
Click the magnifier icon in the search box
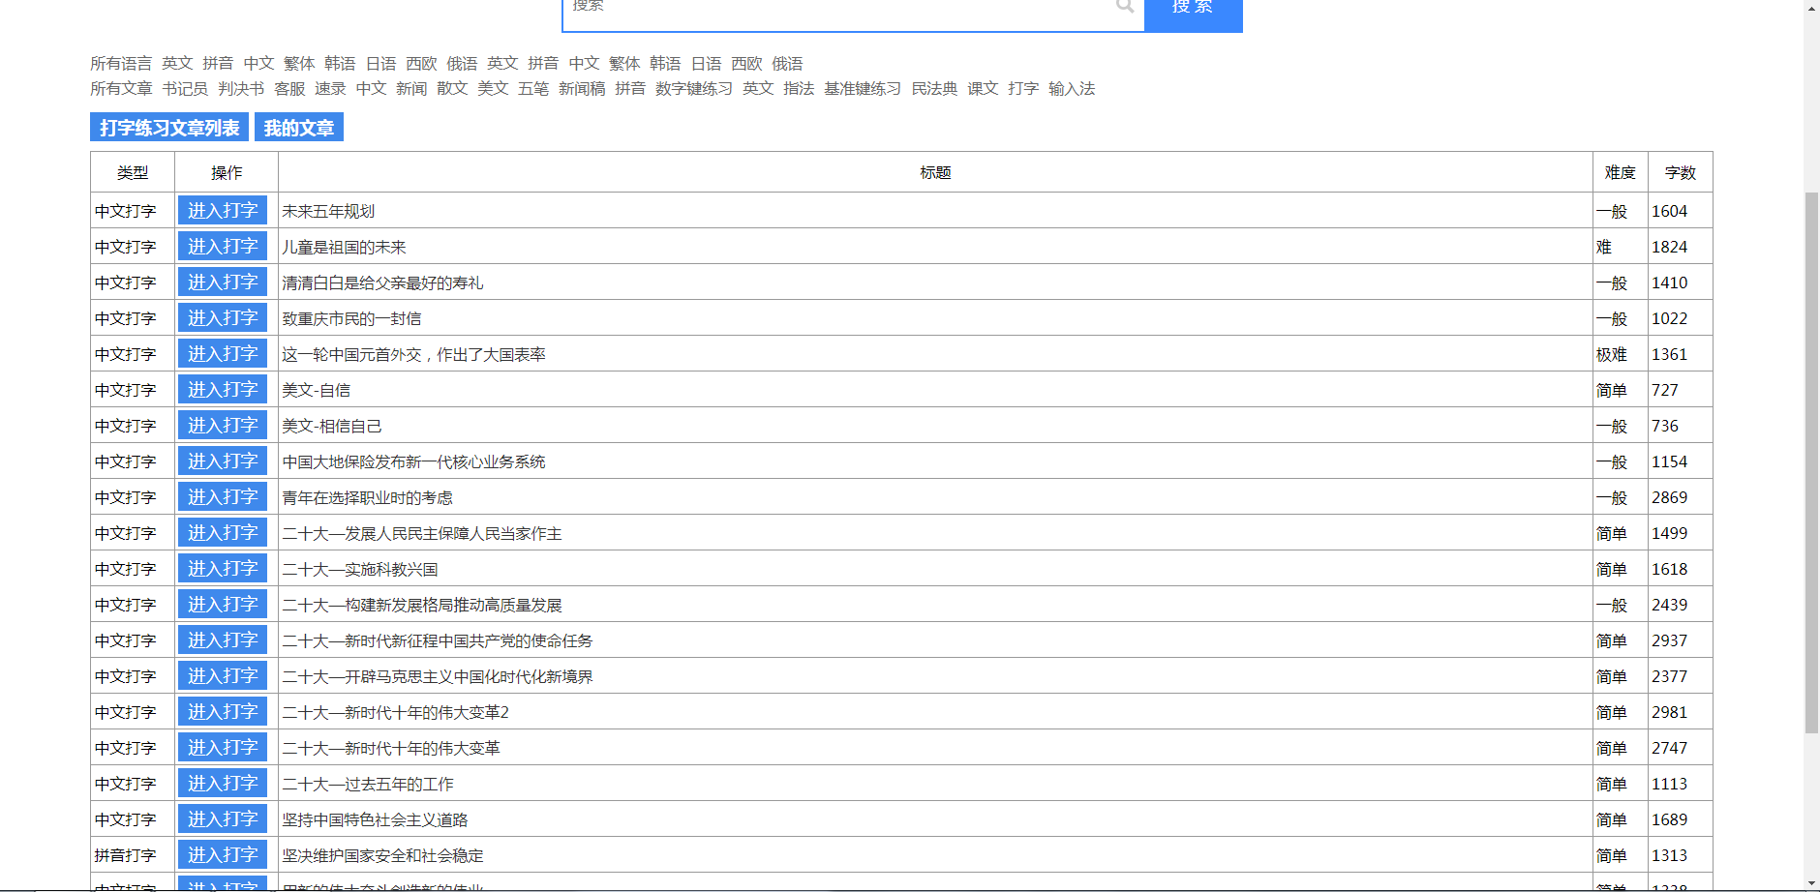pyautogui.click(x=1124, y=6)
